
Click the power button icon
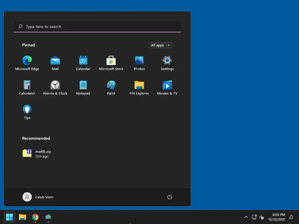click(170, 197)
